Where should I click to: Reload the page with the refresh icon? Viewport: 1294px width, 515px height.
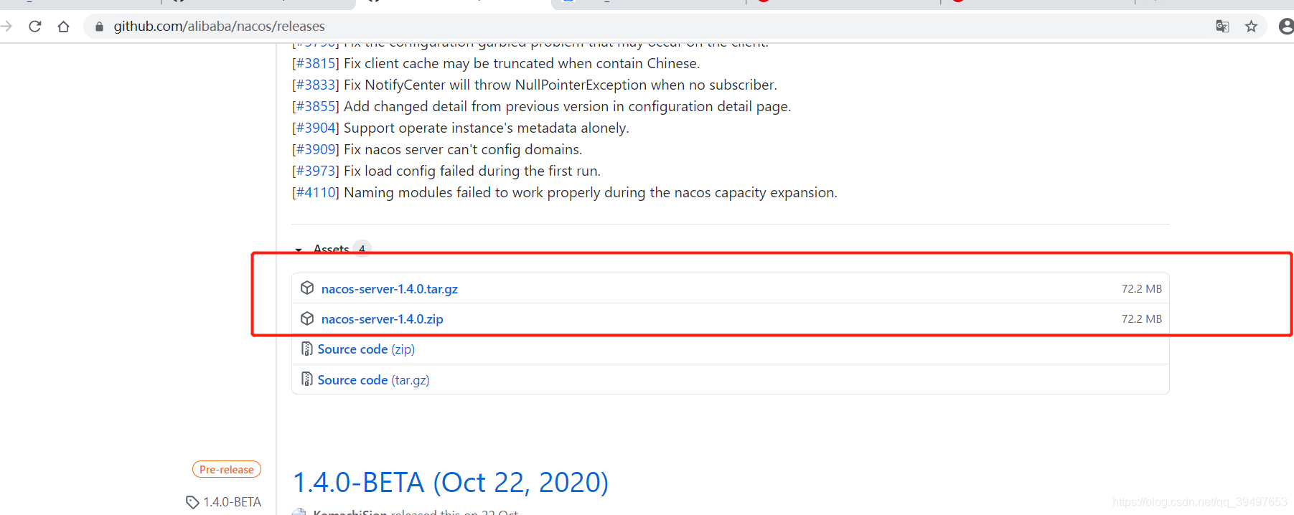point(34,27)
